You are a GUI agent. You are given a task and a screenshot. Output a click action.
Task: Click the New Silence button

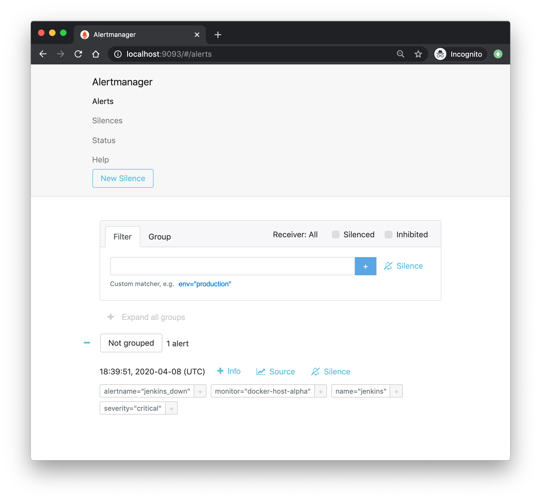(123, 178)
